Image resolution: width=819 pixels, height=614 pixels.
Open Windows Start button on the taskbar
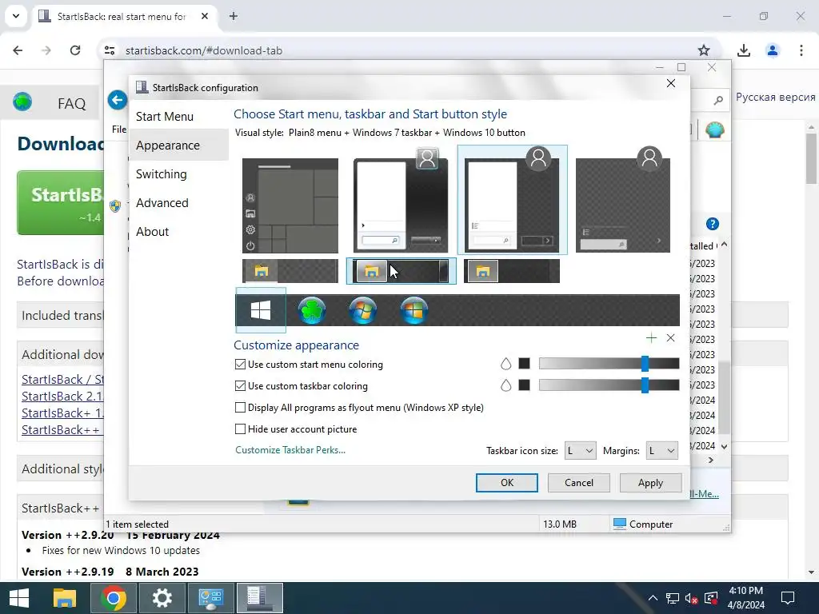click(x=19, y=598)
